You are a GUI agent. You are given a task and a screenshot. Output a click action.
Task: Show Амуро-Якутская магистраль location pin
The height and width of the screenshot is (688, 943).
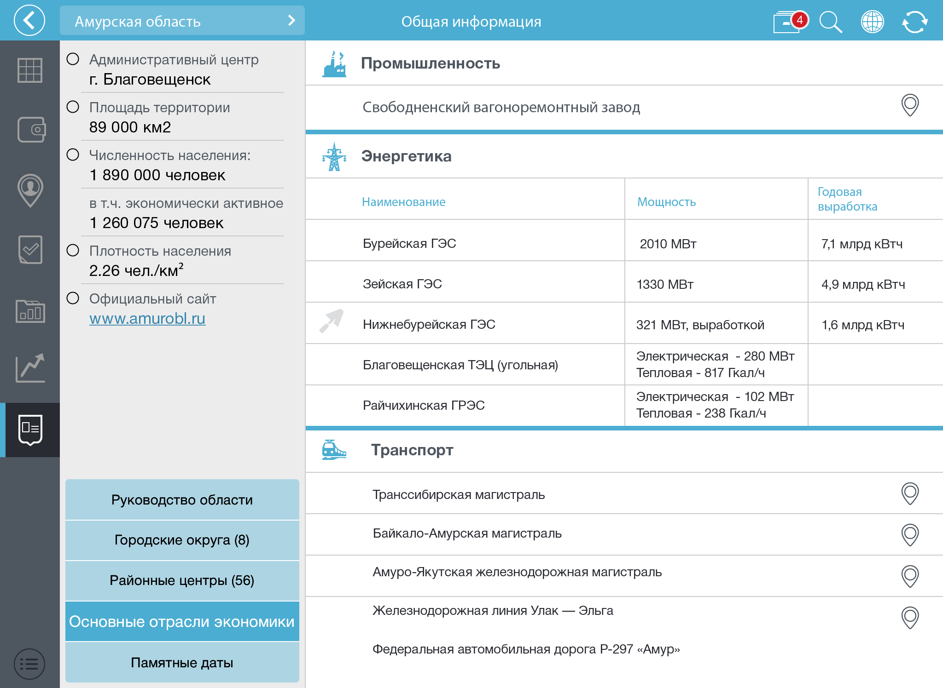pyautogui.click(x=910, y=576)
